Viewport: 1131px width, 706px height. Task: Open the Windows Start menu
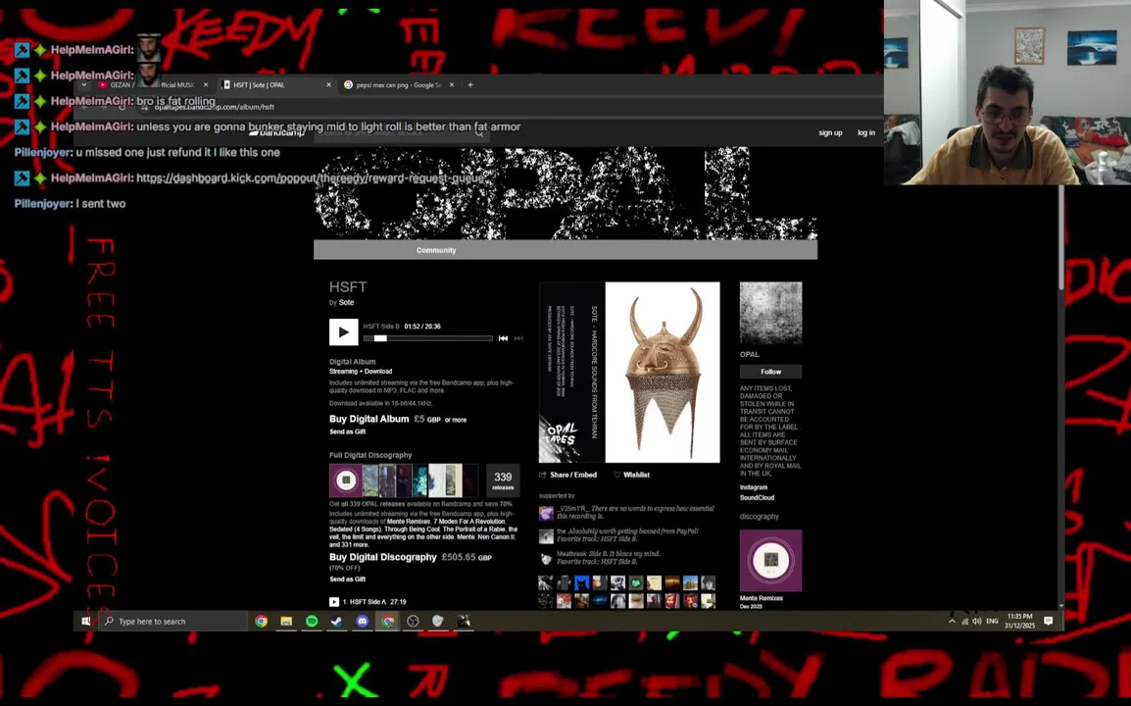pos(86,621)
